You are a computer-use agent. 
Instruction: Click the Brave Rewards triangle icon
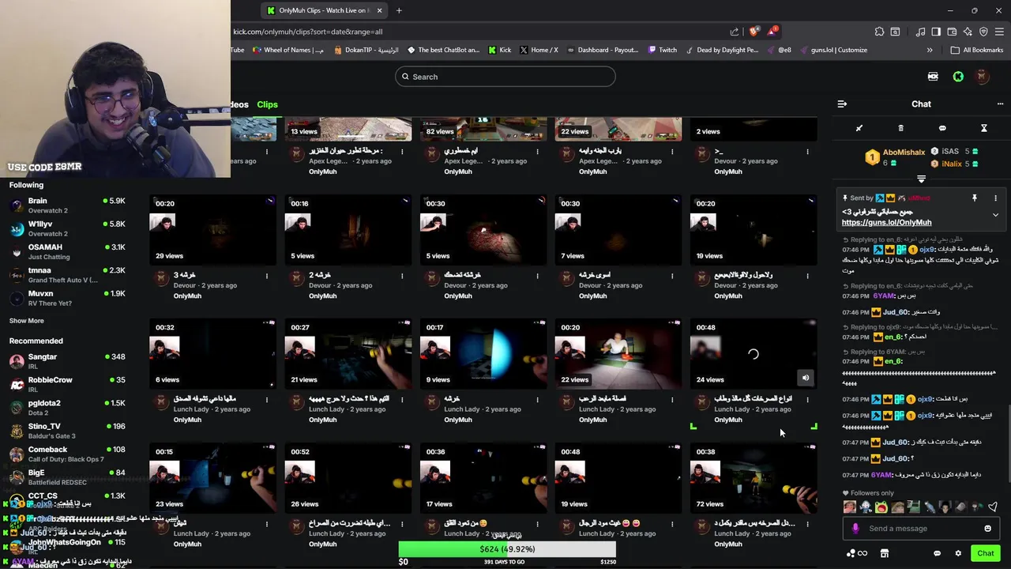point(772,32)
